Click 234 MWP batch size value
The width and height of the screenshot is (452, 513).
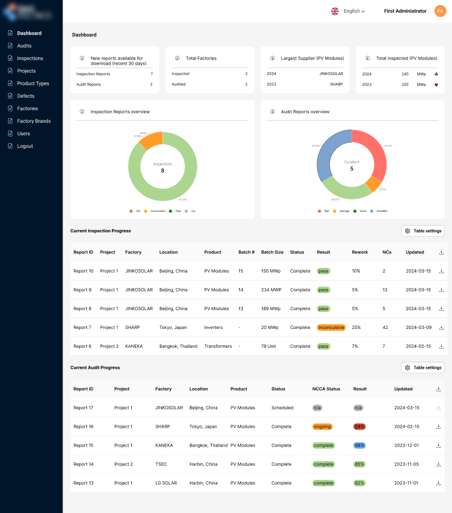pyautogui.click(x=271, y=290)
